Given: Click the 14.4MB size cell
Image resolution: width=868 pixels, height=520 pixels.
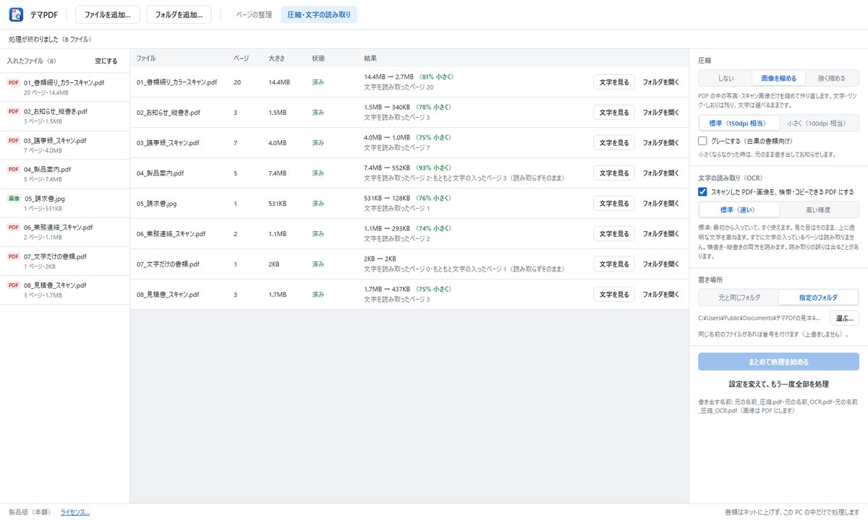Looking at the screenshot, I should 279,82.
